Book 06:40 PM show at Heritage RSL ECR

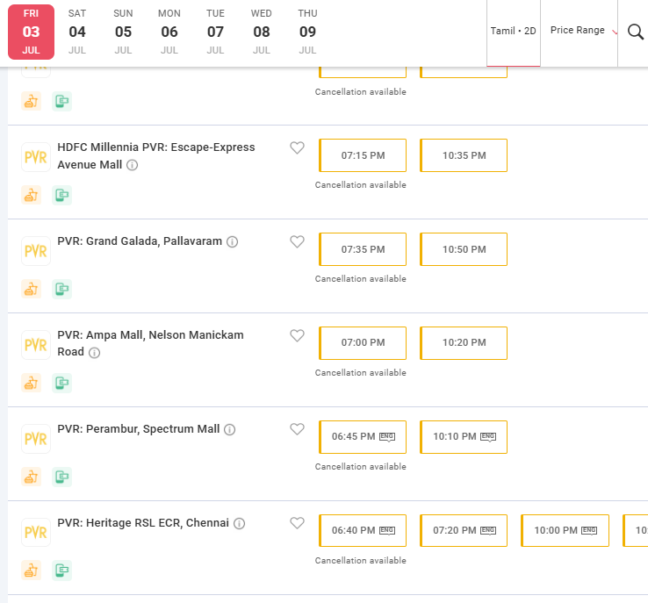[x=363, y=530]
